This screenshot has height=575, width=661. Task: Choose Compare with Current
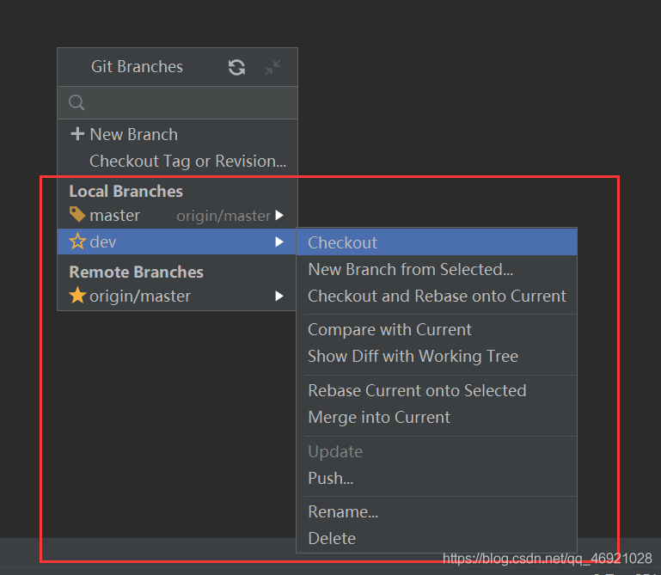tap(389, 329)
